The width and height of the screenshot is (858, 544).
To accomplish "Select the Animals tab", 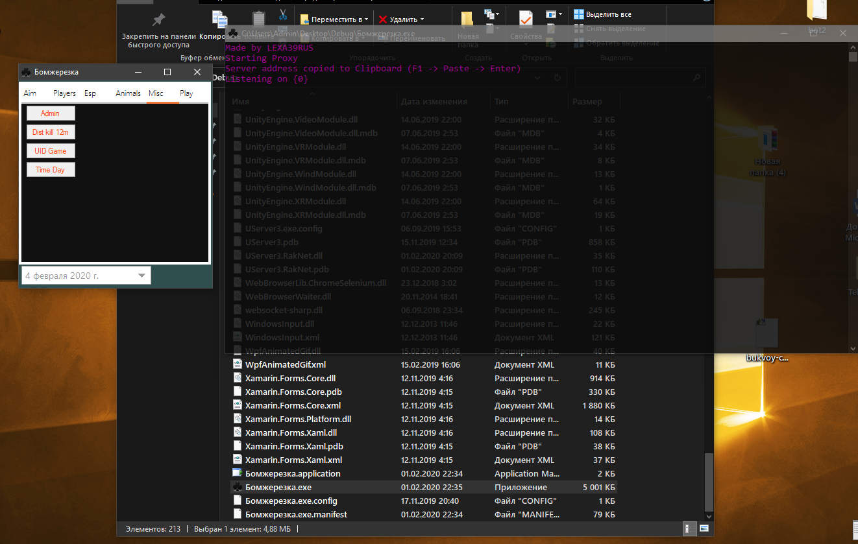I will (128, 93).
